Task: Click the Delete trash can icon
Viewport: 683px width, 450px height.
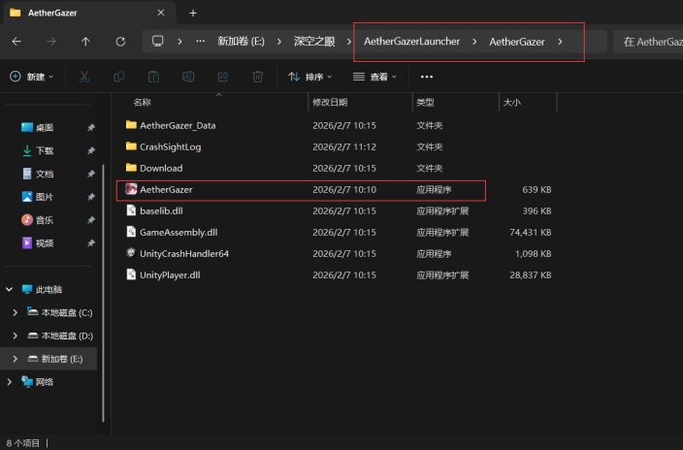Action: [257, 77]
